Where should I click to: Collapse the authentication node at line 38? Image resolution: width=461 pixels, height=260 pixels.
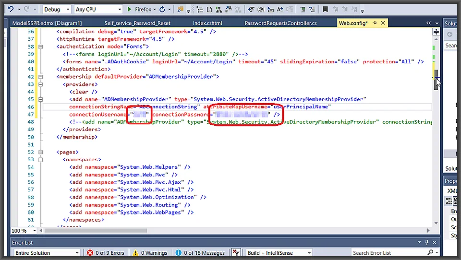tap(40, 47)
